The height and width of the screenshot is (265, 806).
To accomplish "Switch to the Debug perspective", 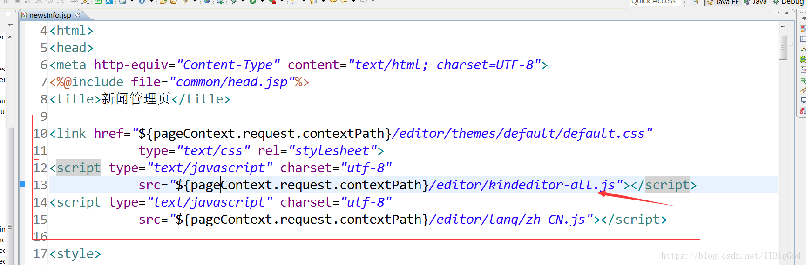I will click(x=788, y=2).
